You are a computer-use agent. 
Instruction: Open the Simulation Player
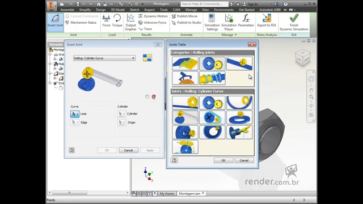[x=229, y=22]
